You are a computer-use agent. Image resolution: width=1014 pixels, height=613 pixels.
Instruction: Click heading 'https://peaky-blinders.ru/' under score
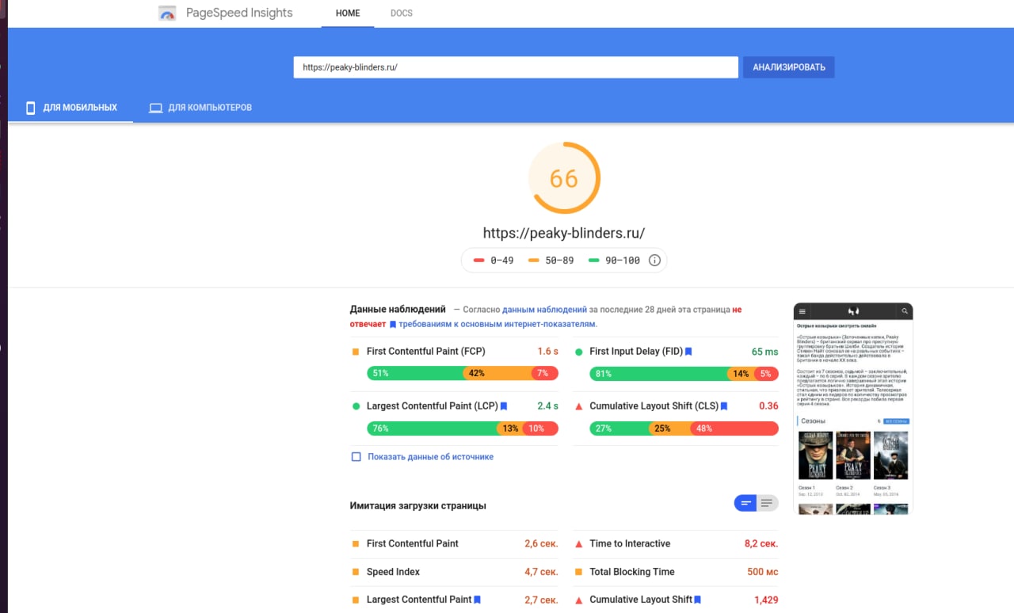point(564,234)
